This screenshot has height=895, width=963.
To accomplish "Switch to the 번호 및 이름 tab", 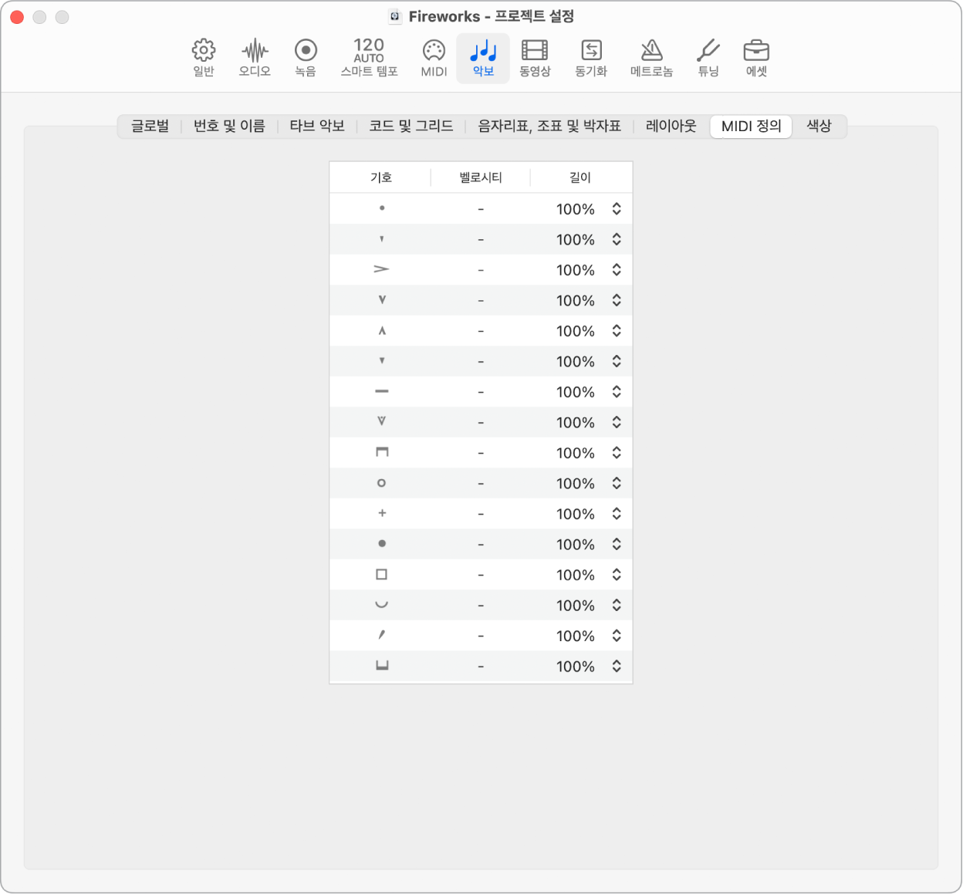I will click(229, 126).
